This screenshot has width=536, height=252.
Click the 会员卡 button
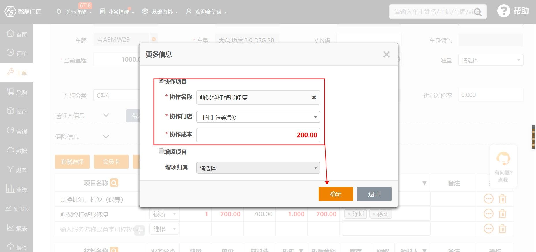click(x=111, y=162)
